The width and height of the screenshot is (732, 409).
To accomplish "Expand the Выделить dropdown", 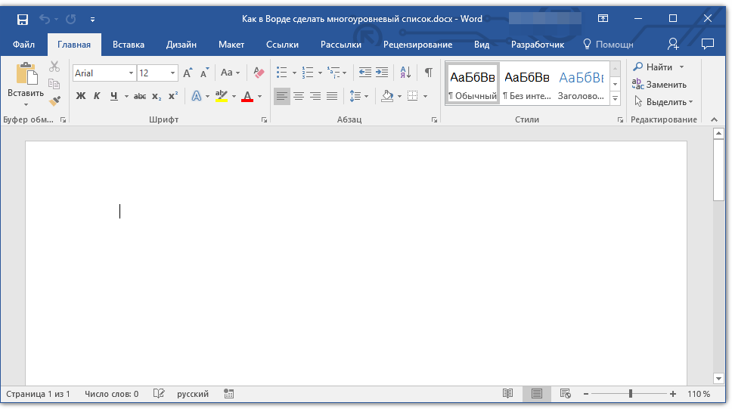I will pos(690,102).
